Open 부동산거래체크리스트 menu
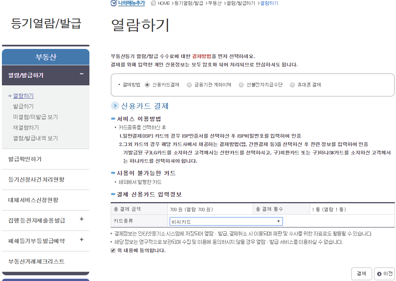The width and height of the screenshot is (396, 281). (36, 262)
